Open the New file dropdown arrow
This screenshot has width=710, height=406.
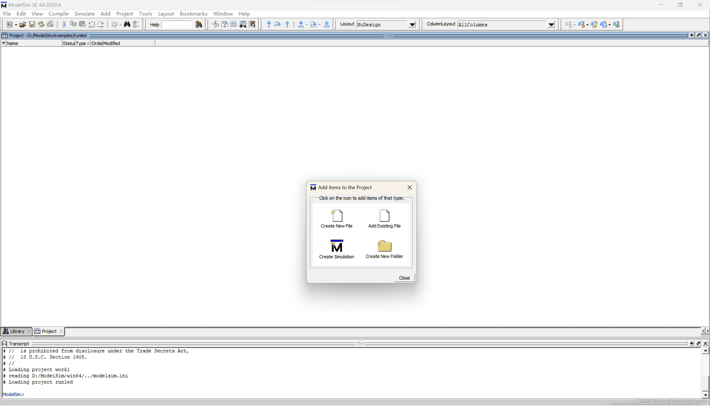[16, 25]
